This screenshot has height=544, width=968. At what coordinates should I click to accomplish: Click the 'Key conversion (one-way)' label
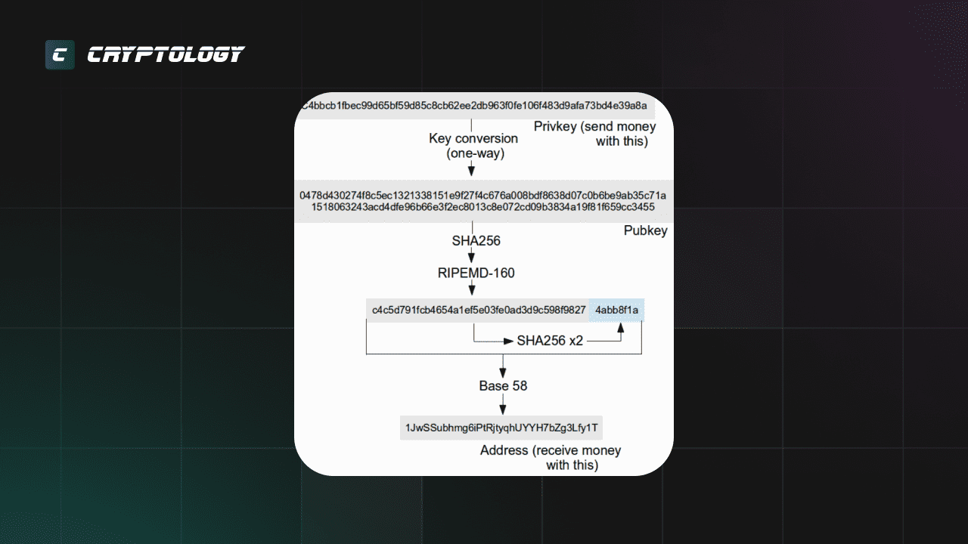(473, 146)
